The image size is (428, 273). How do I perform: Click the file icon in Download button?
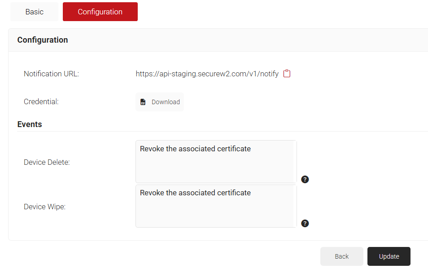[143, 102]
